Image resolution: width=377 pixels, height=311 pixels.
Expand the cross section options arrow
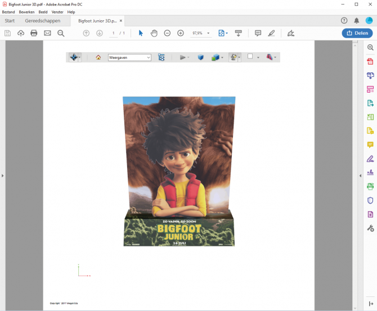coord(275,58)
